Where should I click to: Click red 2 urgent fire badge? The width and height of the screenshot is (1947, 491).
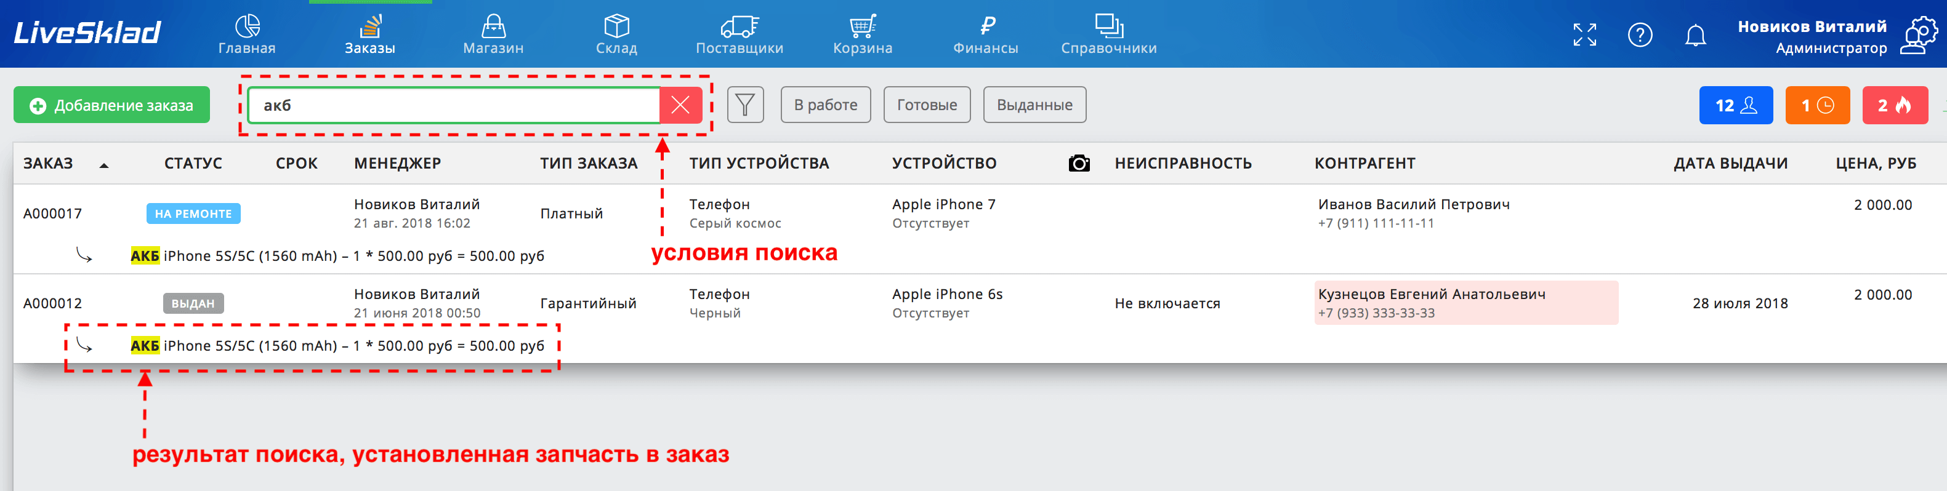[1895, 105]
